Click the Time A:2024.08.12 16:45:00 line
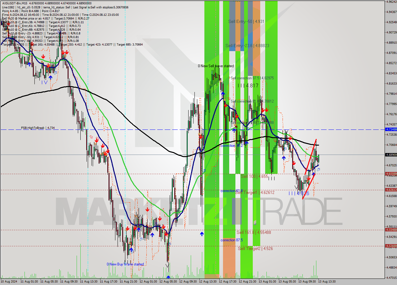This screenshot has height=285, width=397. 60,15
